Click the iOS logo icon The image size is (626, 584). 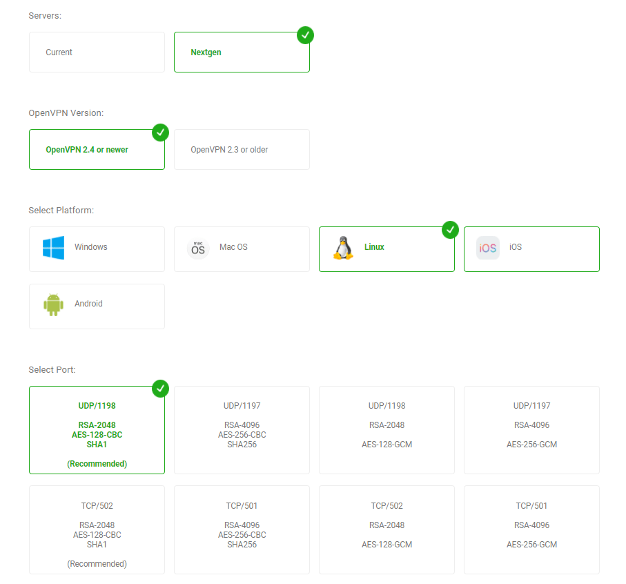point(488,248)
